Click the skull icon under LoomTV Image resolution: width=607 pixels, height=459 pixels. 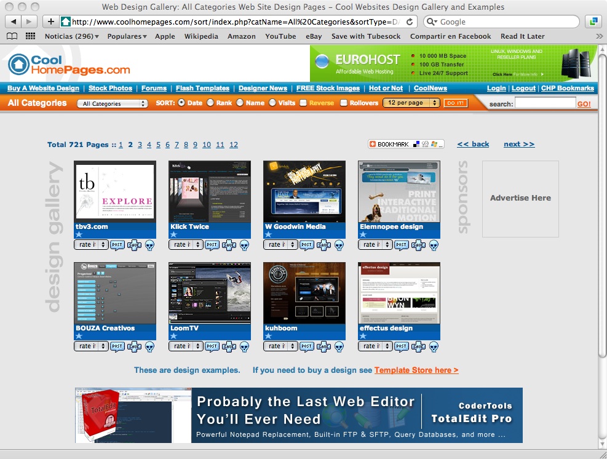[x=244, y=346]
